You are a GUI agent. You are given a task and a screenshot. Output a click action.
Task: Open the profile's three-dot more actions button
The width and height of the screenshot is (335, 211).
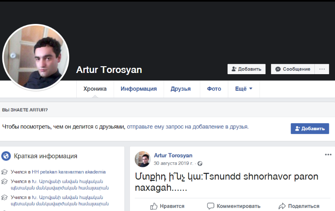pyautogui.click(x=322, y=69)
